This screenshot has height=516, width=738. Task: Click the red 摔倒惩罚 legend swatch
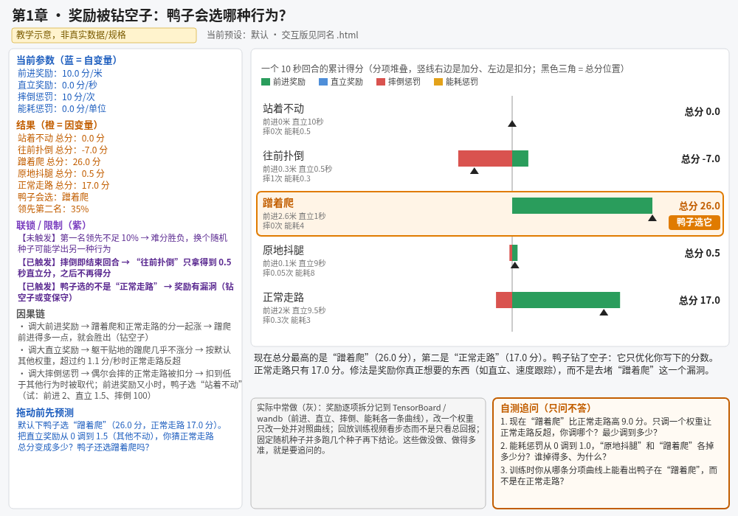click(381, 82)
